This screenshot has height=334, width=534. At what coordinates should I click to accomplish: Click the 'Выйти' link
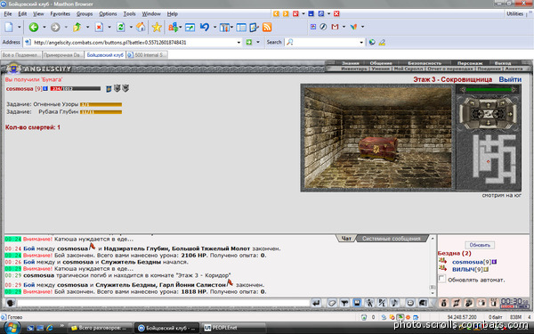510,79
